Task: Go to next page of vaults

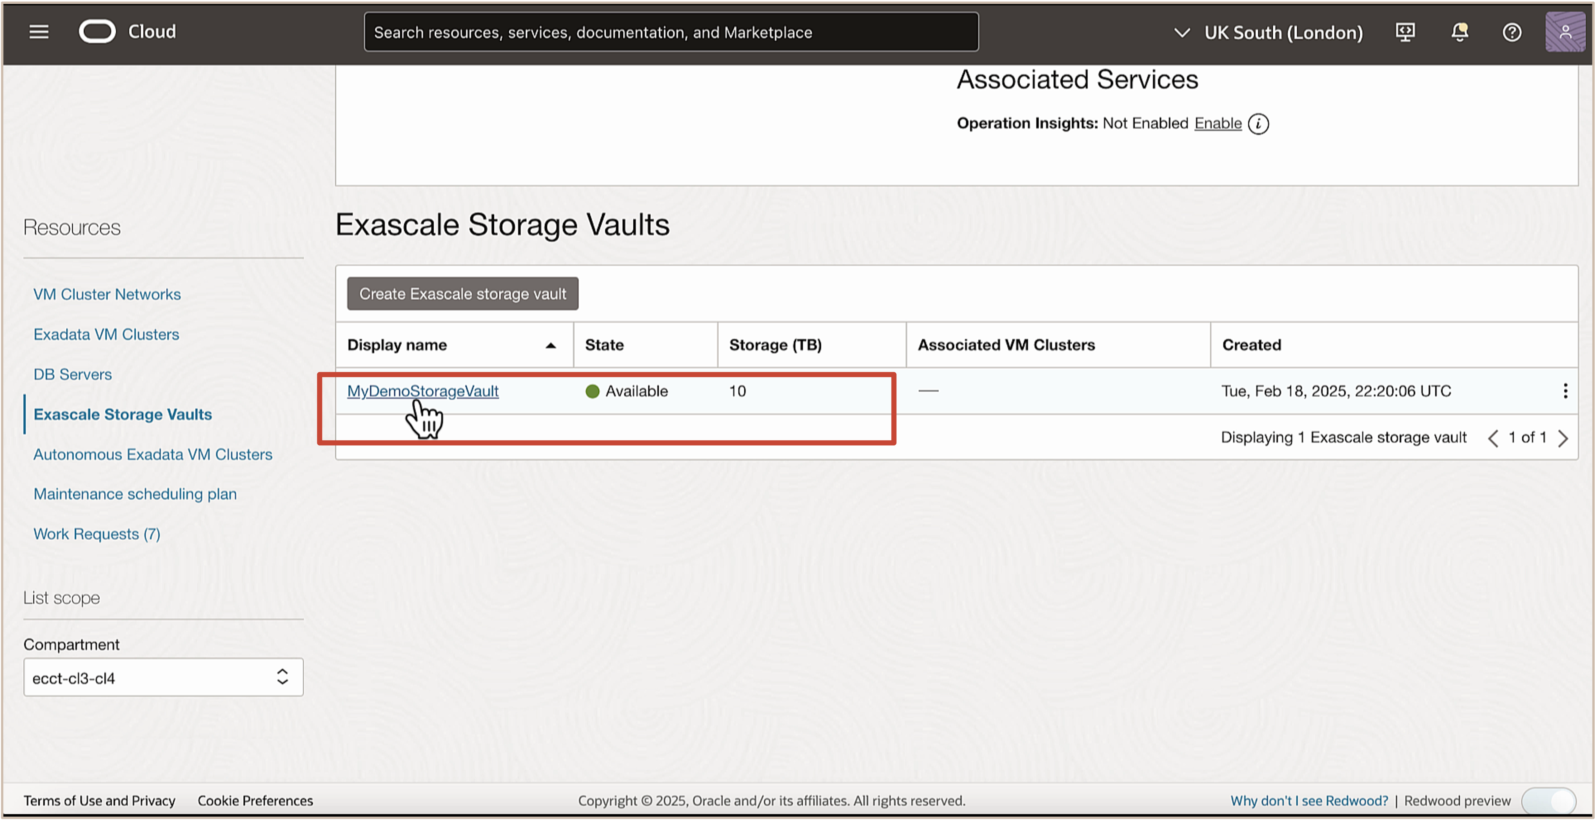Action: point(1564,438)
